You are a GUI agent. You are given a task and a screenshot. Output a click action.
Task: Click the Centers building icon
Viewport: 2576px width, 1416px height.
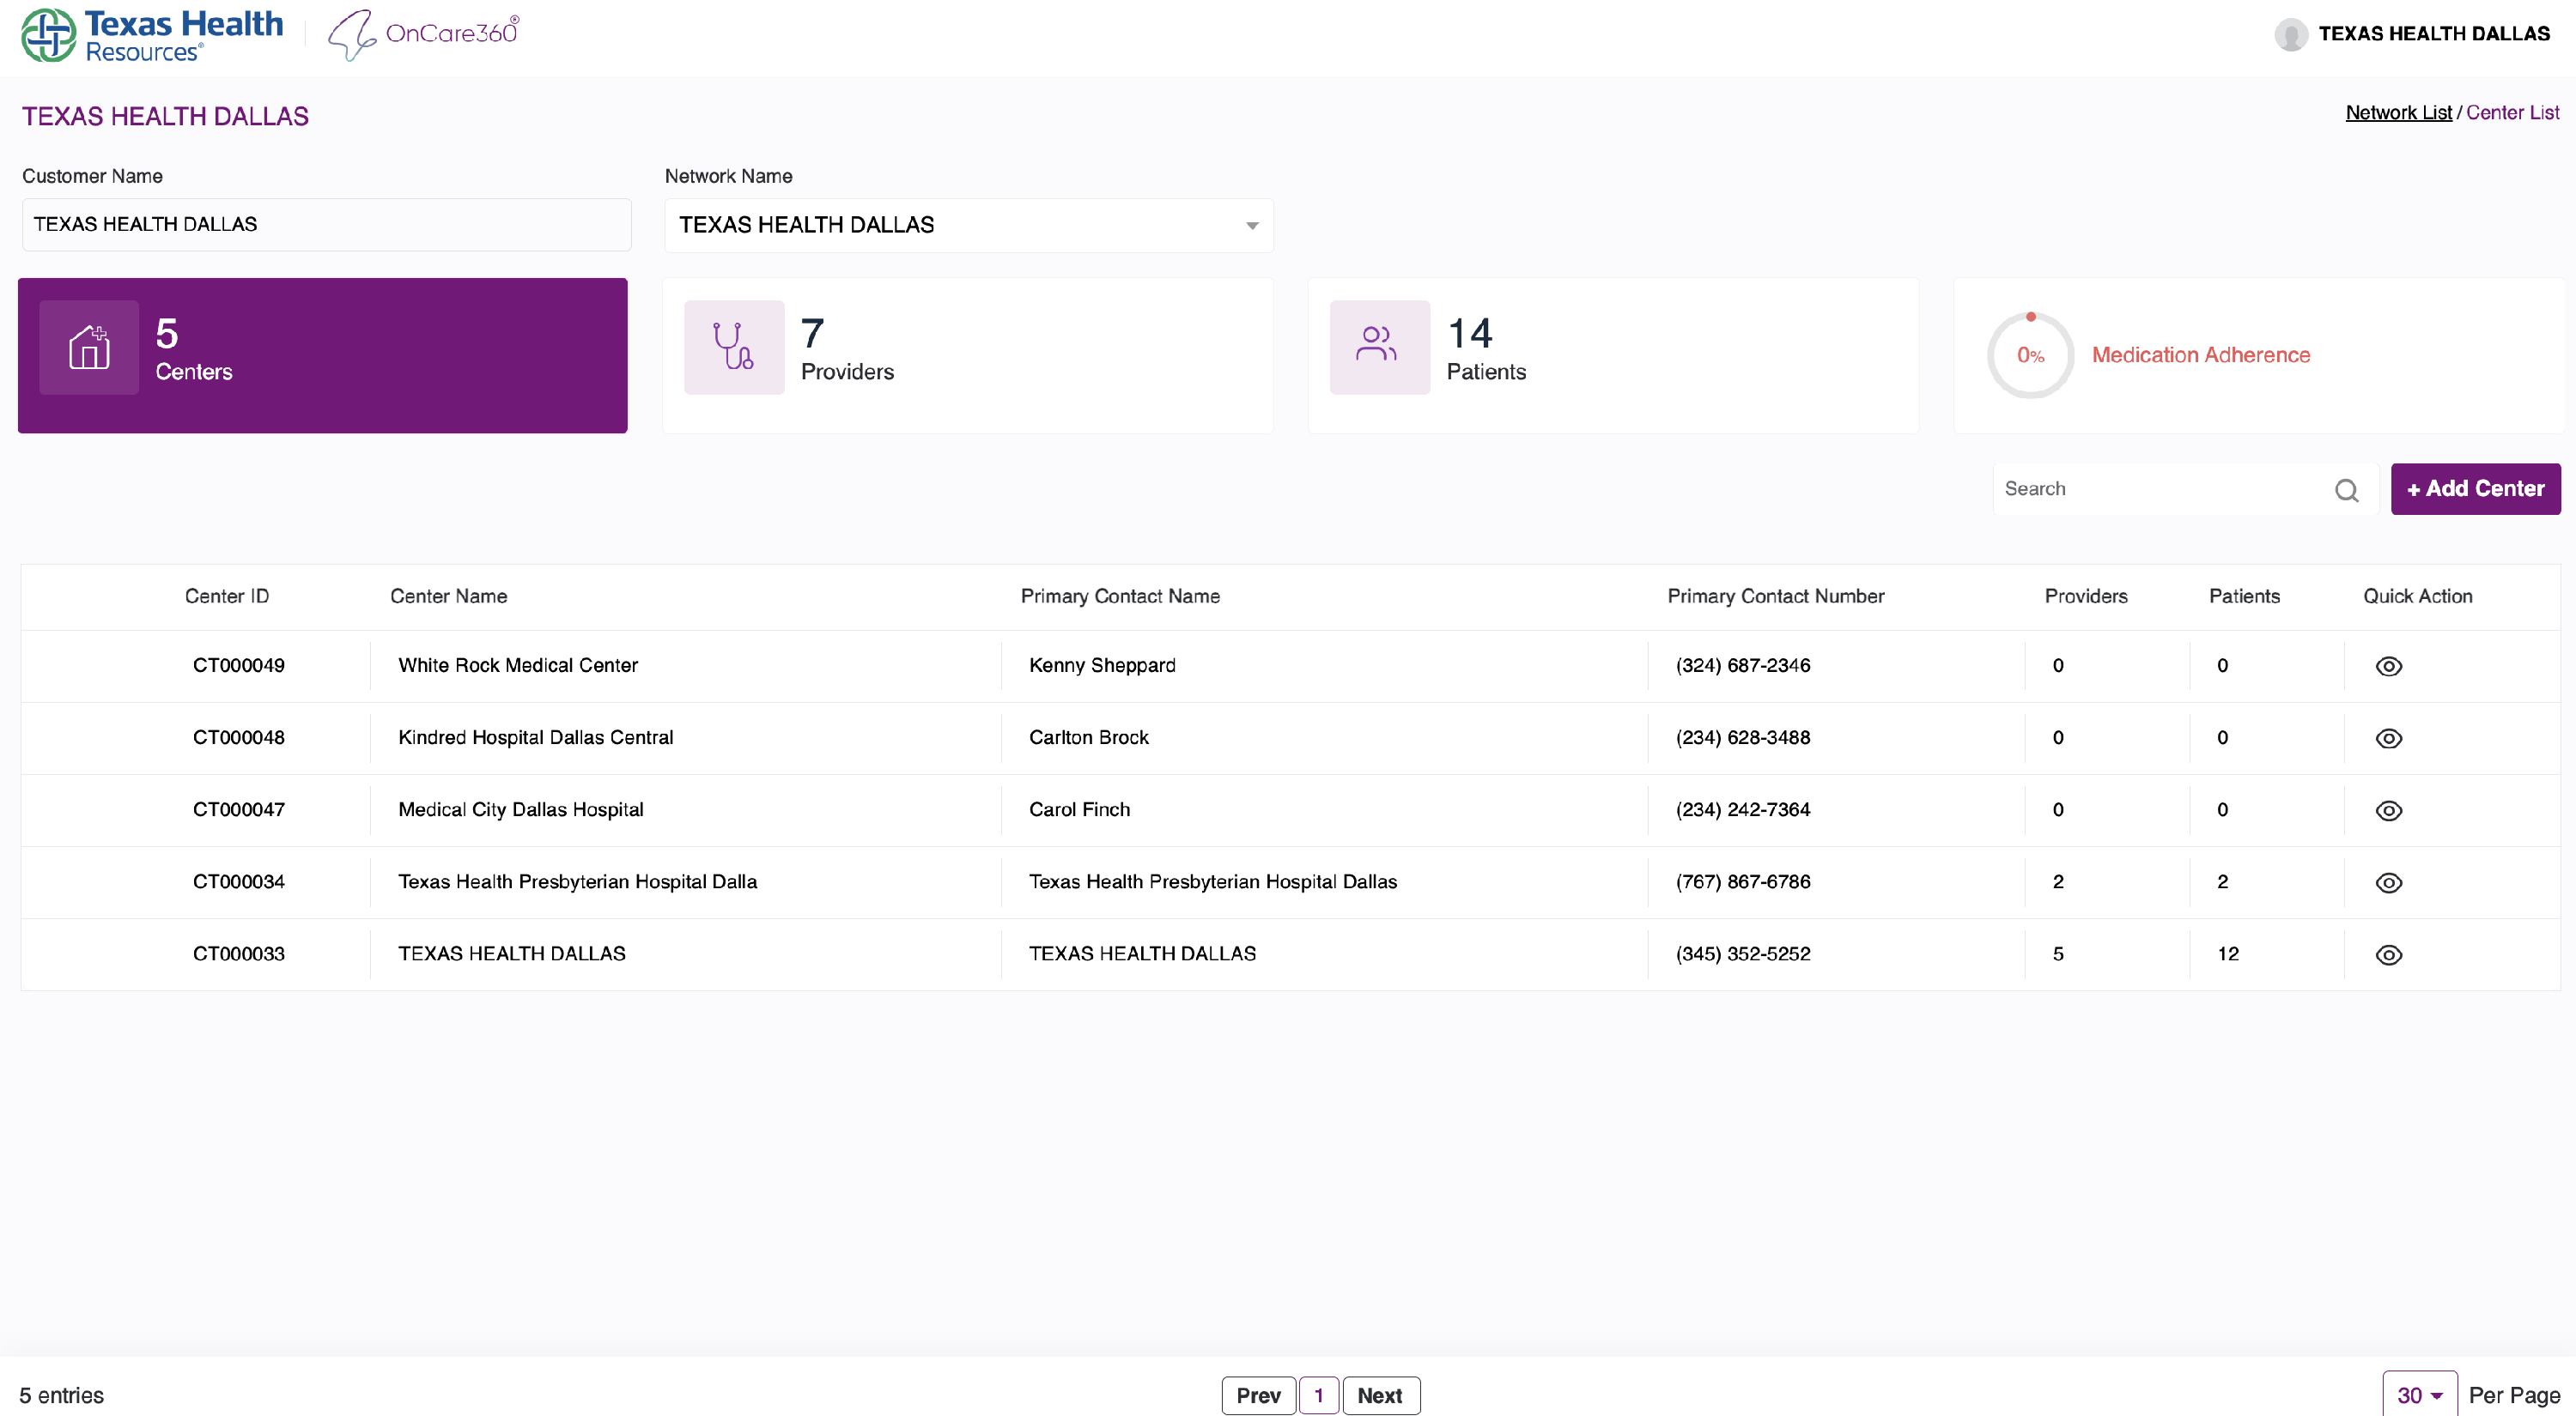(89, 347)
